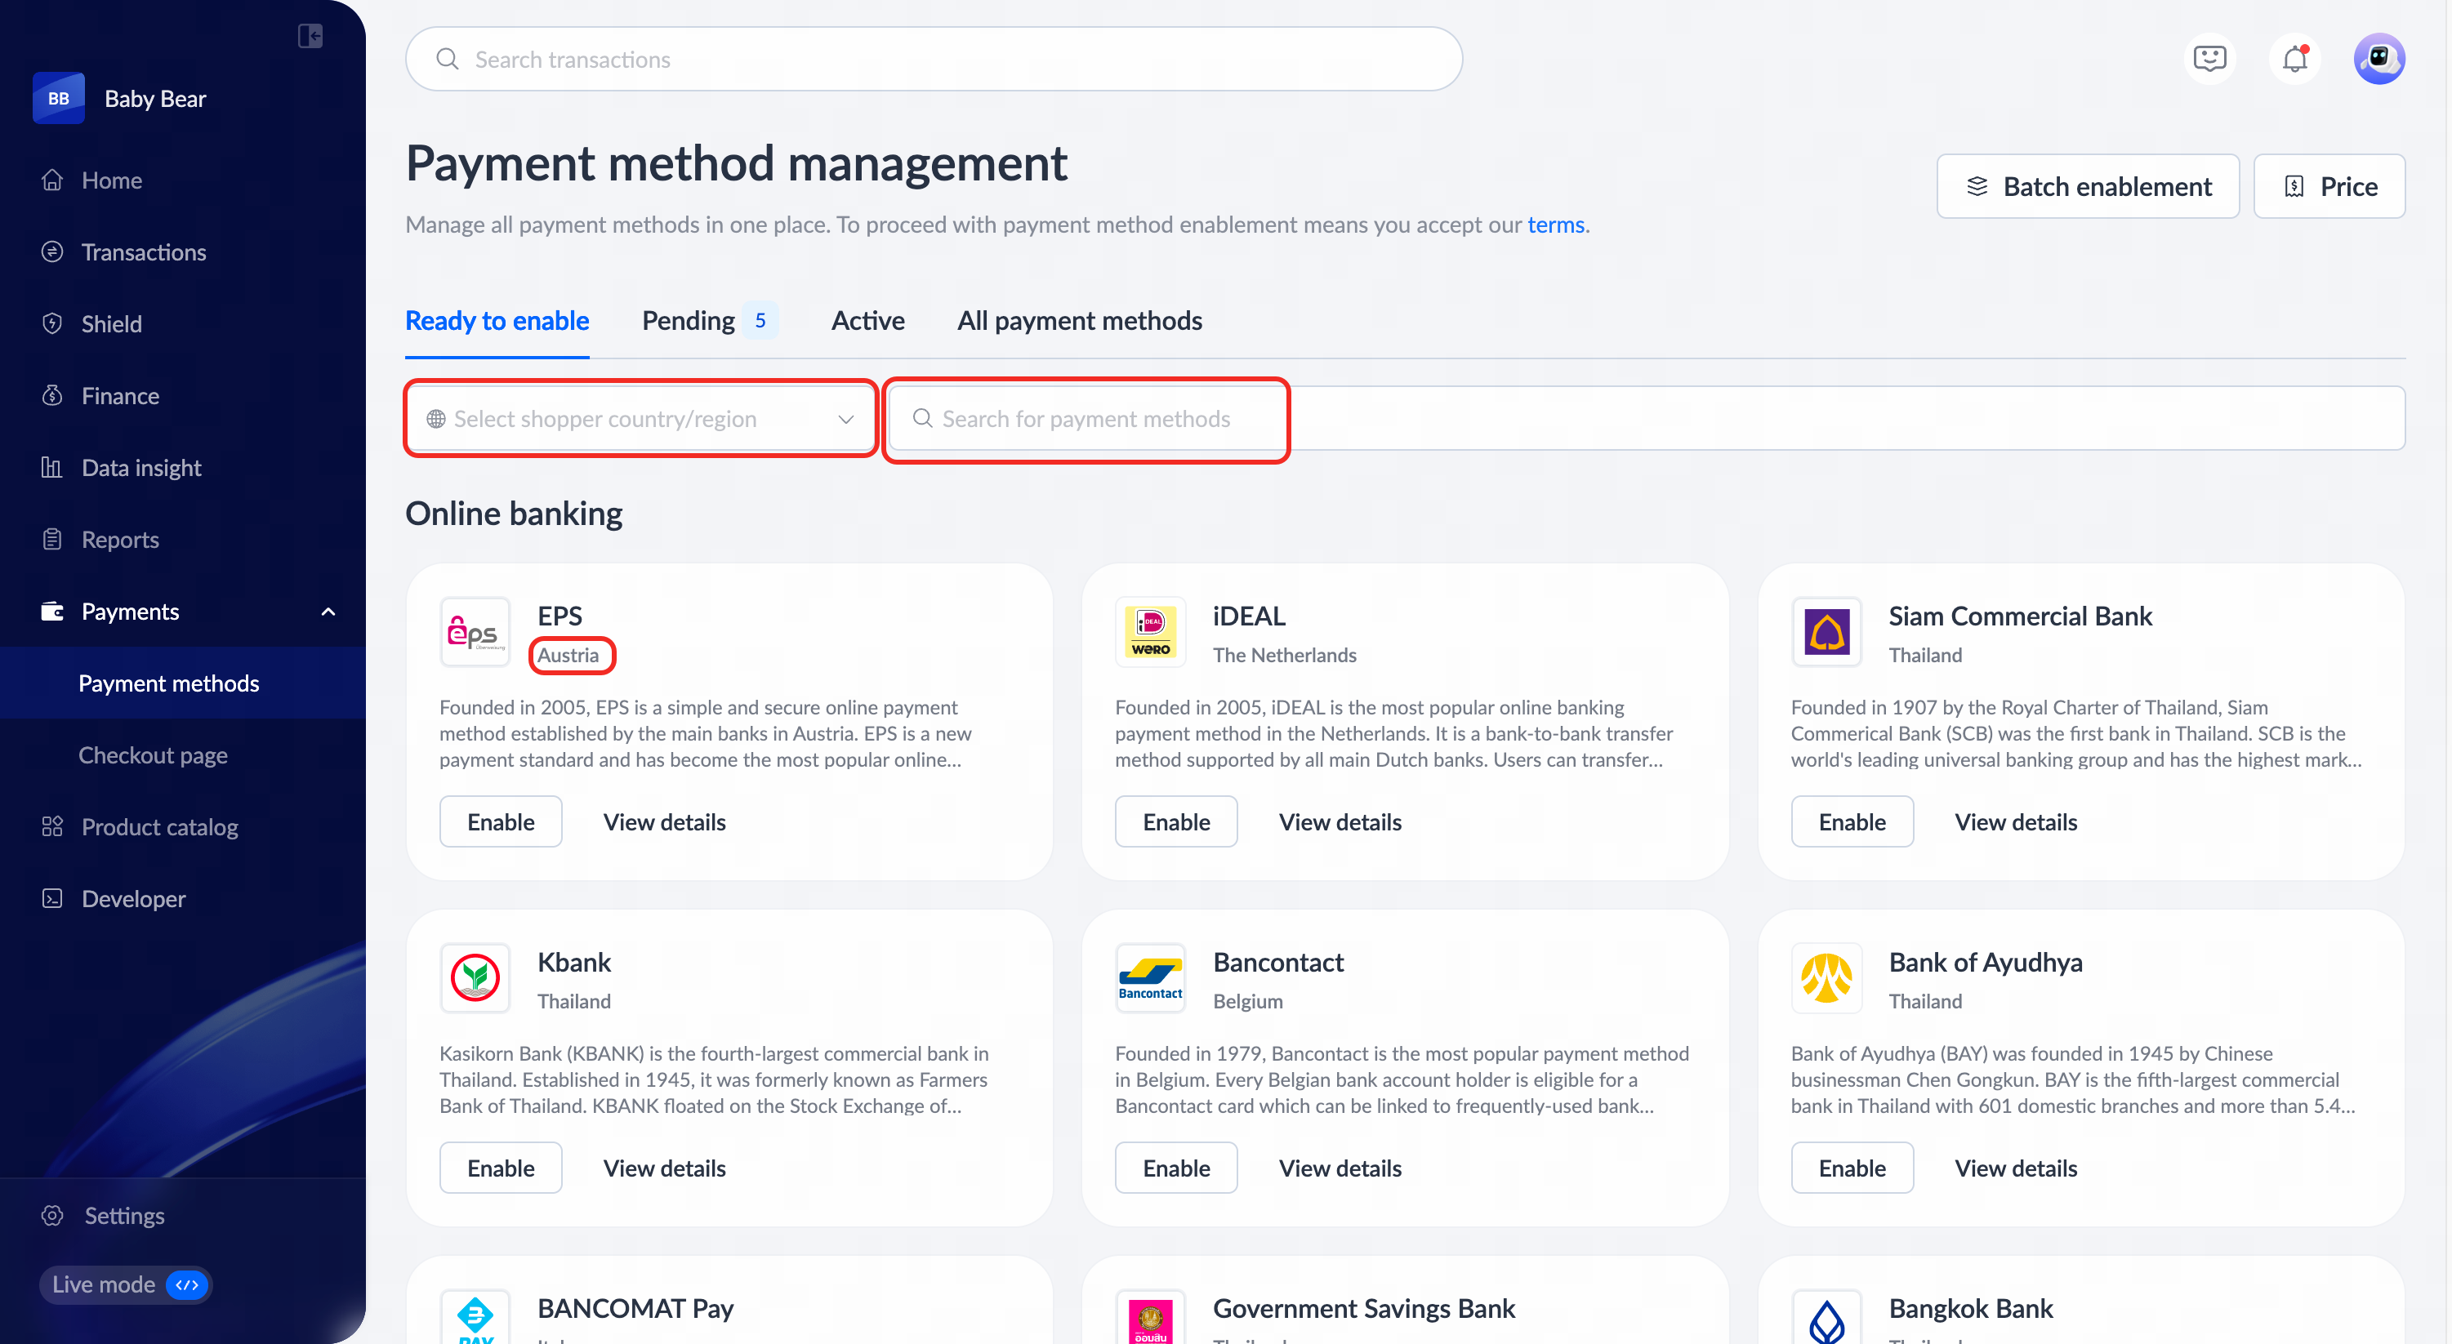The height and width of the screenshot is (1344, 2452).
Task: Open the Active tab
Action: [867, 321]
